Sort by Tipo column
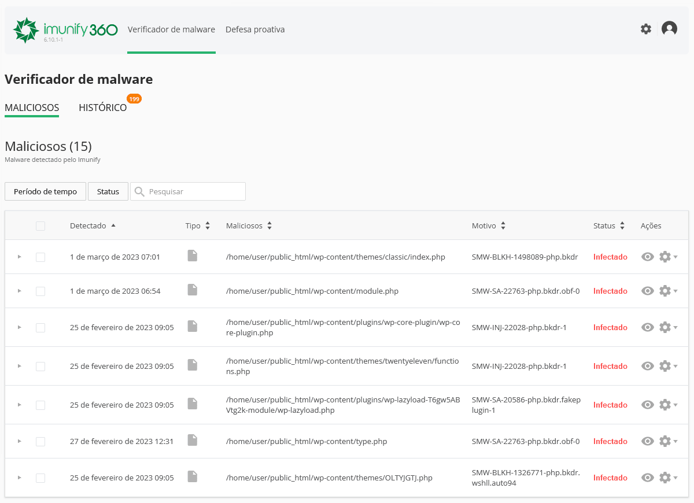 (x=198, y=226)
